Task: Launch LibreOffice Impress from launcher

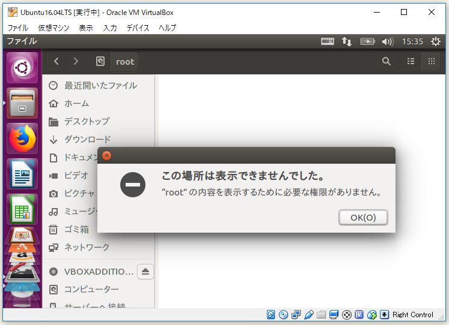Action: [x=22, y=235]
